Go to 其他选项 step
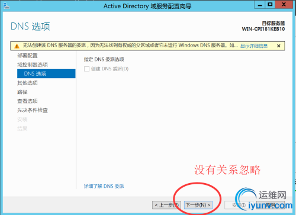Viewport: 296px width, 215px height. [x=27, y=83]
